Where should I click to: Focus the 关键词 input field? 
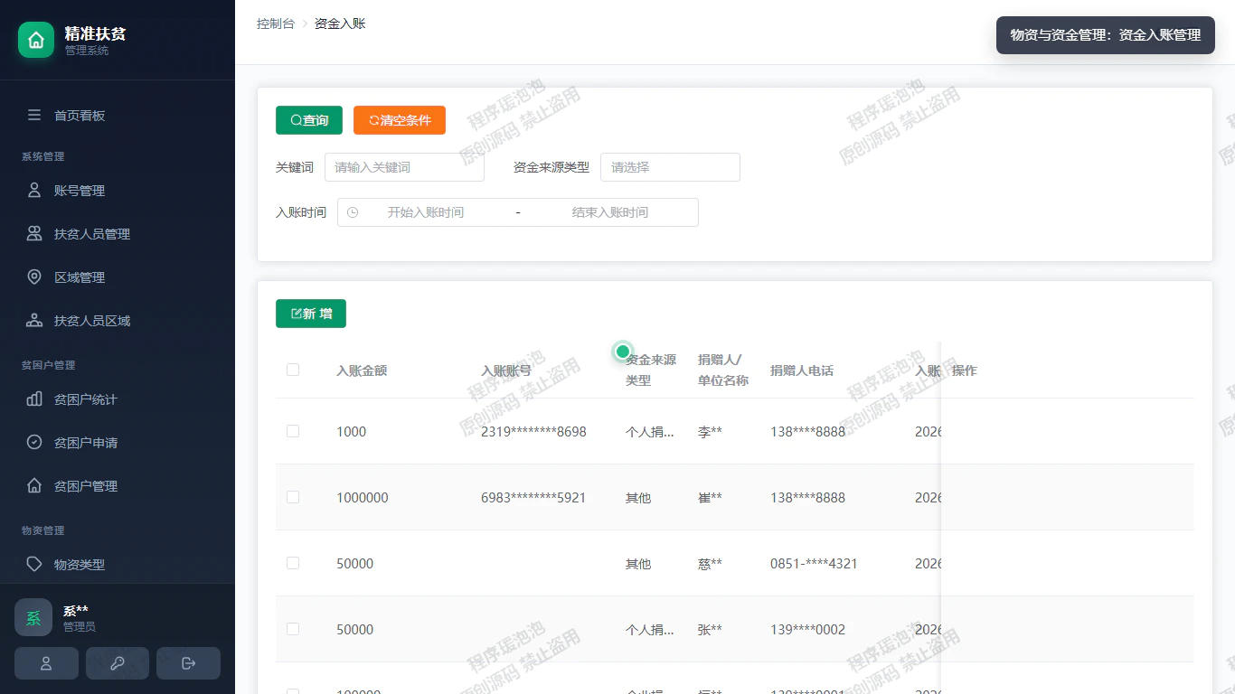(x=404, y=167)
